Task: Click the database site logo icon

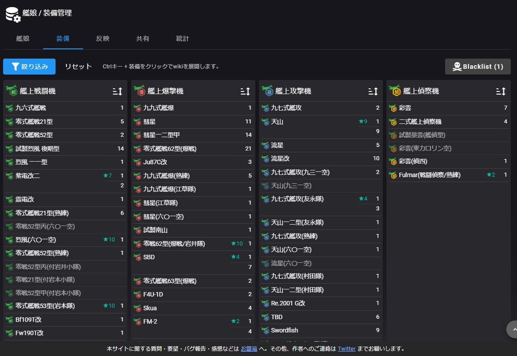Action: [12, 14]
